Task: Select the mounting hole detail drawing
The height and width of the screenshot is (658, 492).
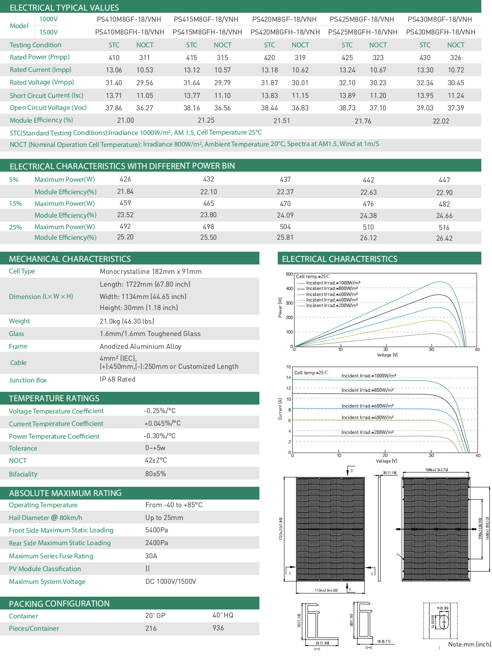Action: click(440, 621)
